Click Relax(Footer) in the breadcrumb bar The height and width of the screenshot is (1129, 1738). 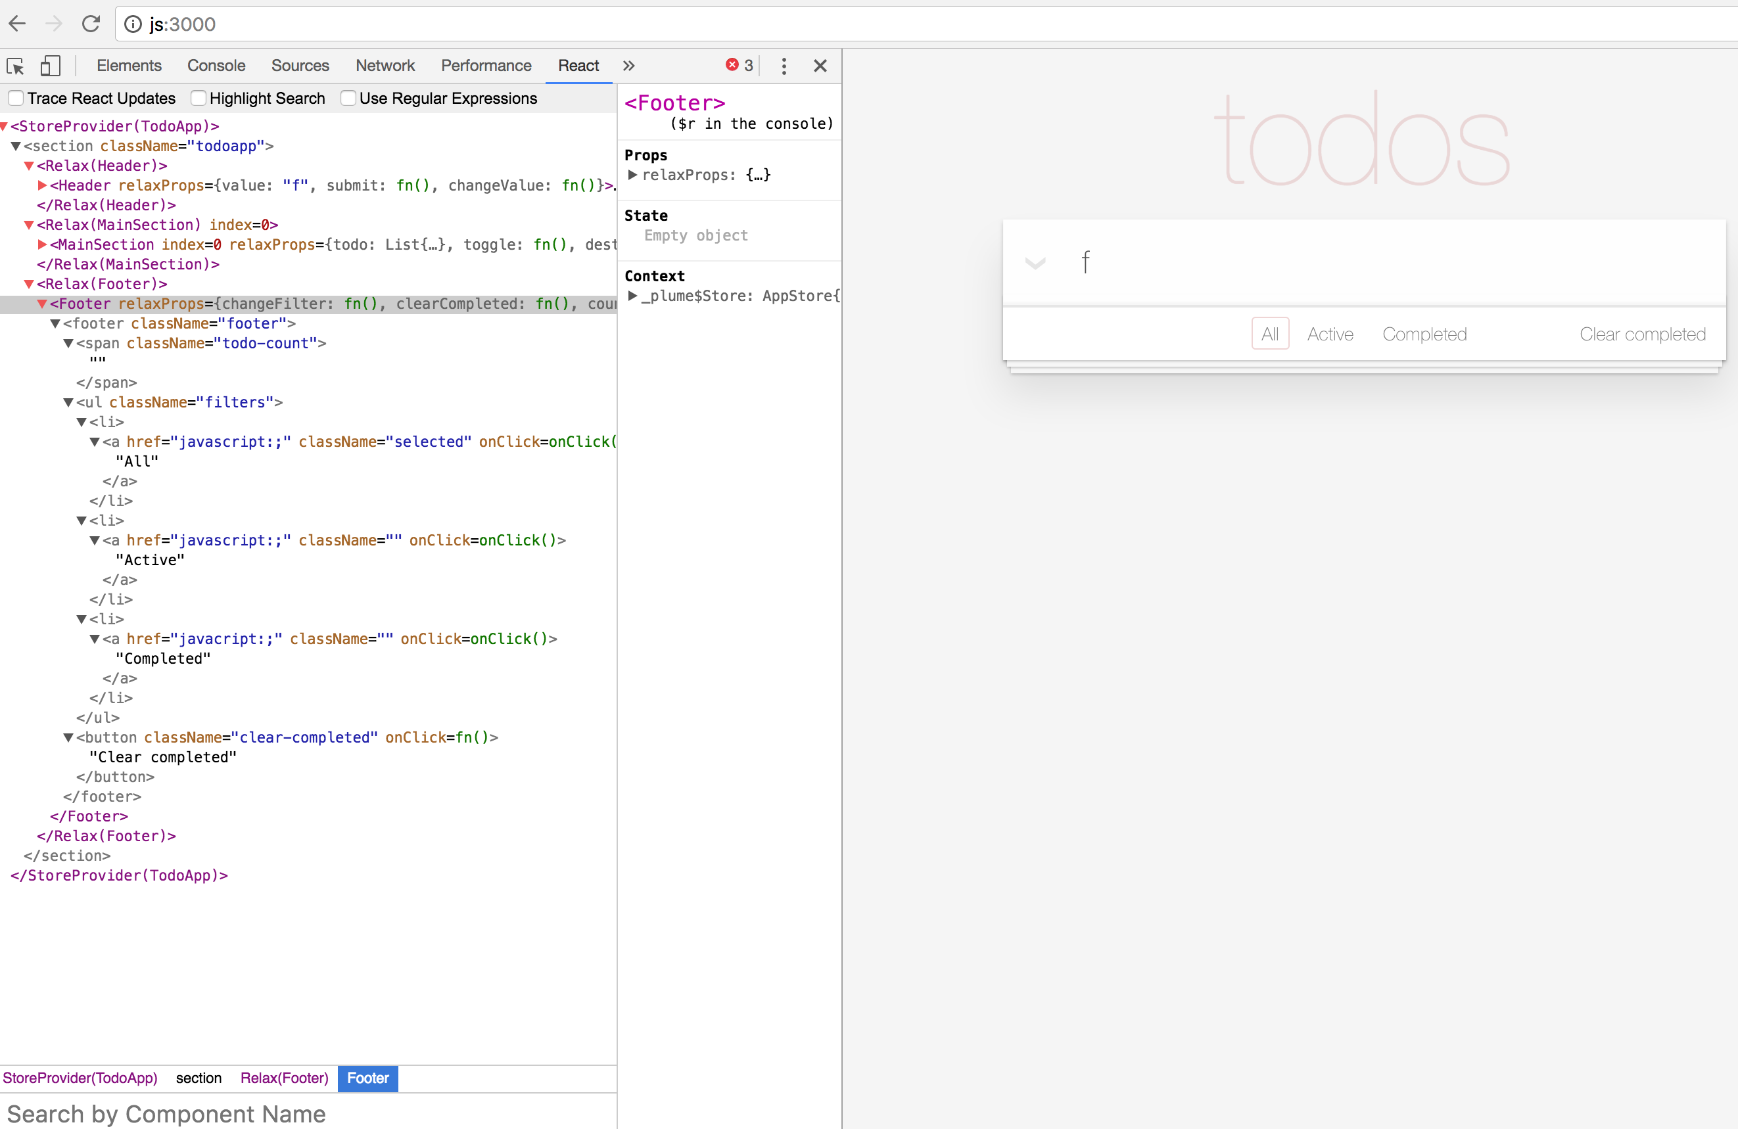(x=284, y=1078)
